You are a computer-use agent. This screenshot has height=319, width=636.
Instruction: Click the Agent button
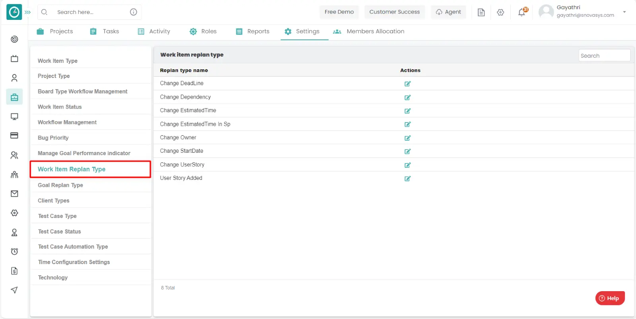tap(448, 12)
